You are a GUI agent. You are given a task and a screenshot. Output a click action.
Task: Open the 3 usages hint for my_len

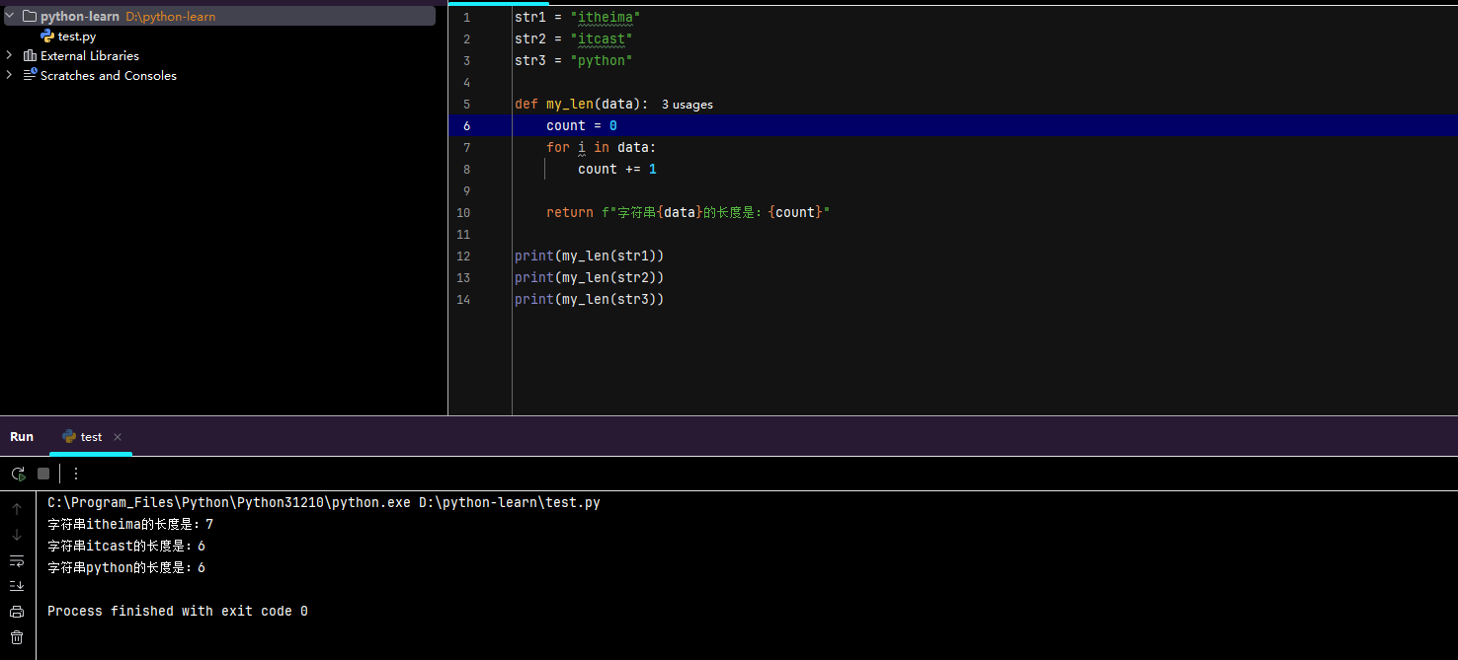687,104
